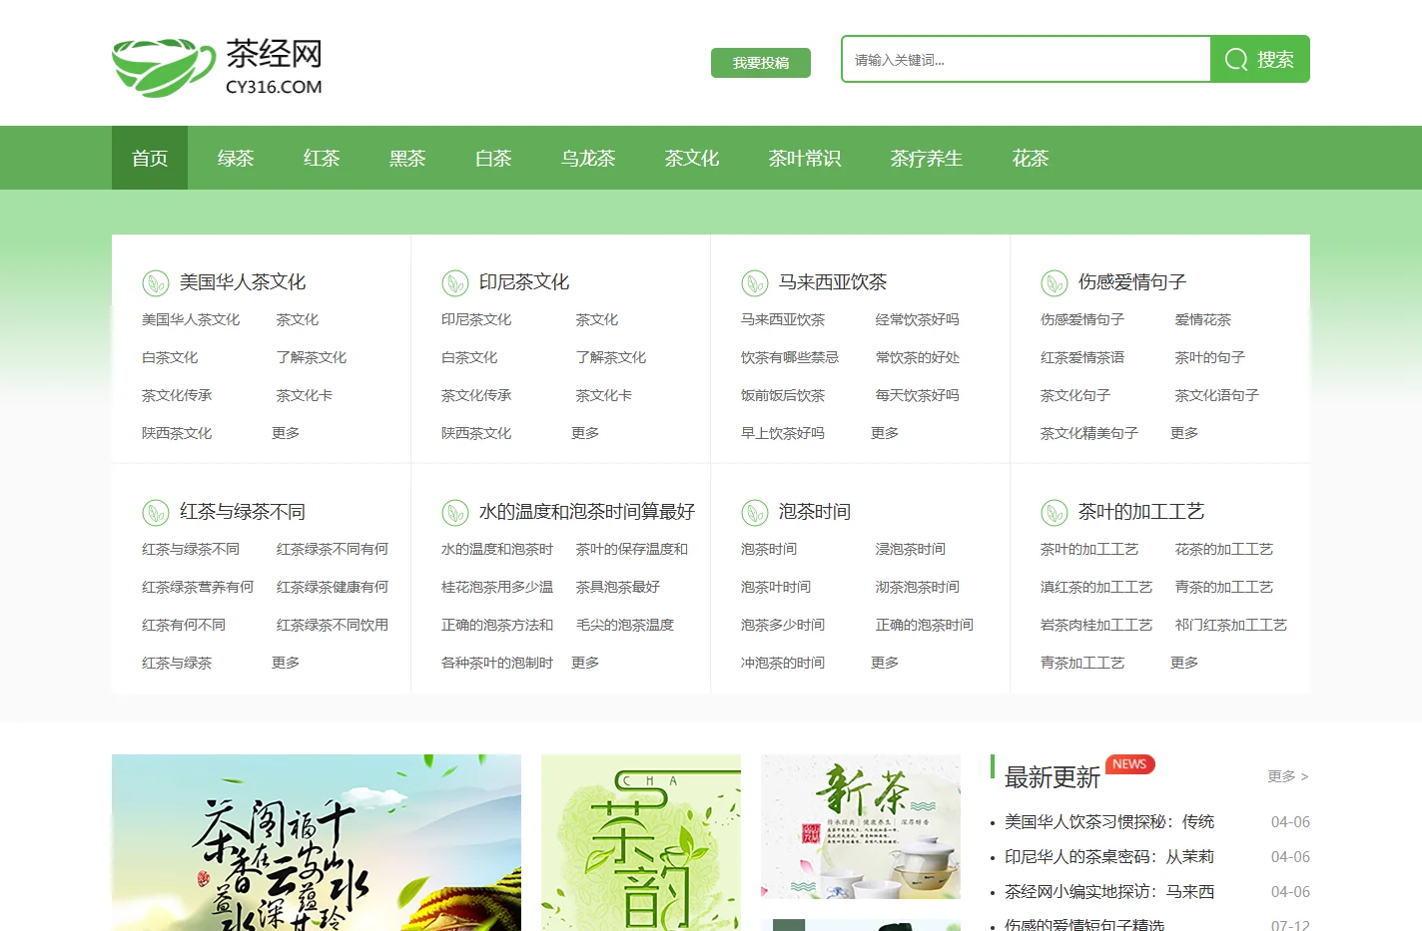
Task: Click 更多 > next to 最新更新
Action: (1288, 776)
